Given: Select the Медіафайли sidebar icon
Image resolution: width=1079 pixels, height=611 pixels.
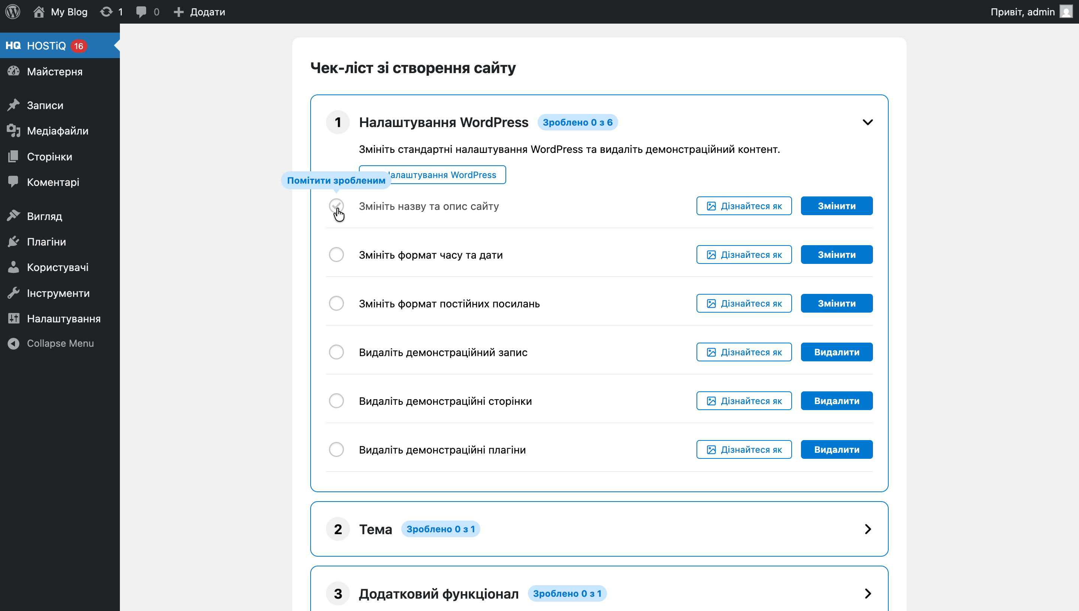Looking at the screenshot, I should [x=13, y=130].
